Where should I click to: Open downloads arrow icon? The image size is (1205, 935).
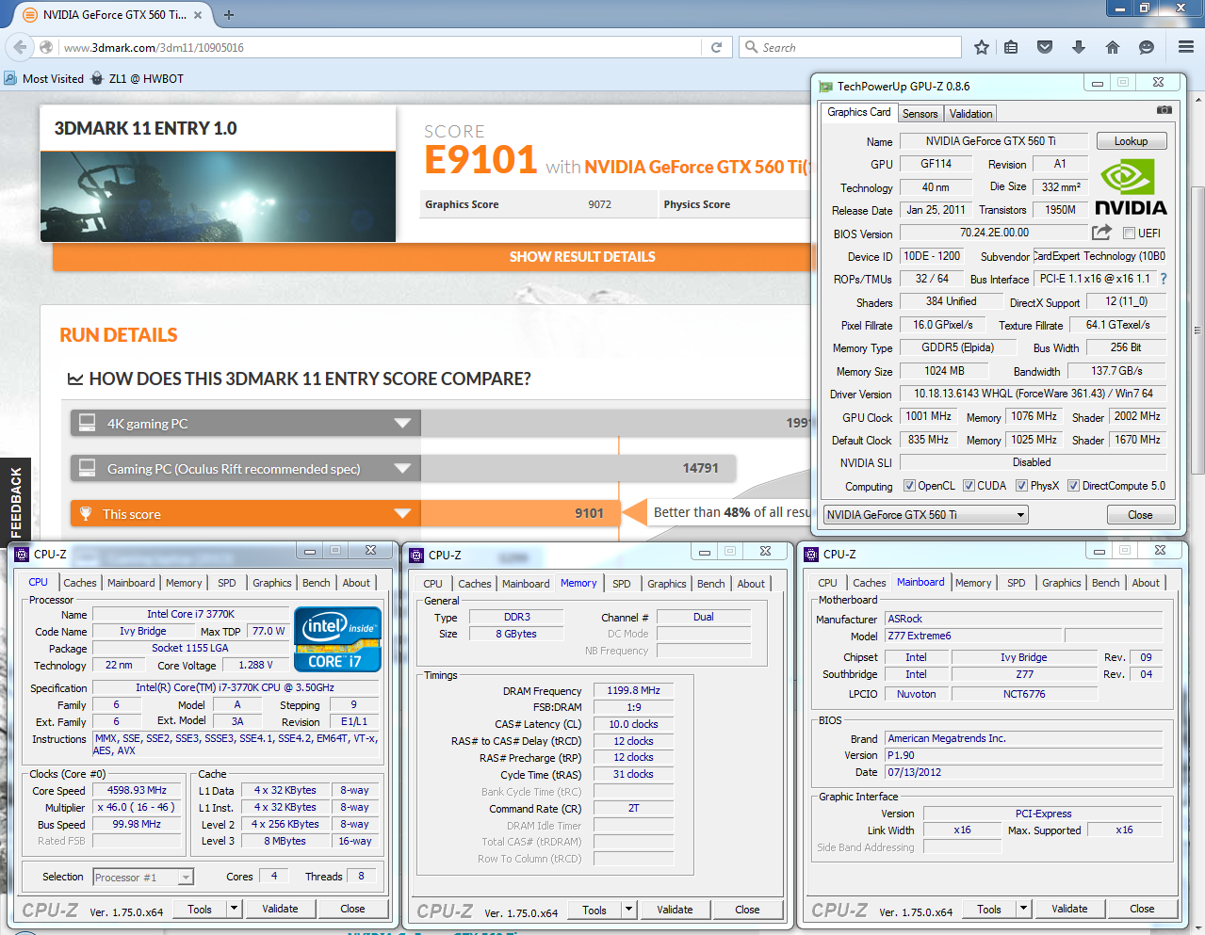click(x=1079, y=47)
